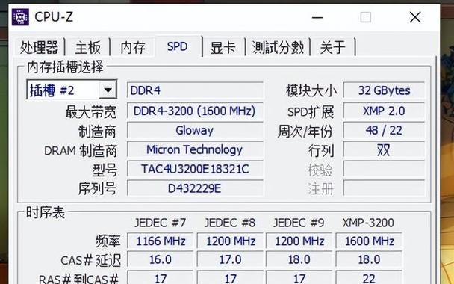454x284 pixels.
Task: Select the DDR4-3200 (1600 MHz) bandwidth value
Action: (195, 111)
